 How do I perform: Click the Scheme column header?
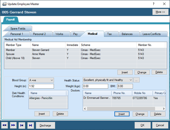(108, 45)
